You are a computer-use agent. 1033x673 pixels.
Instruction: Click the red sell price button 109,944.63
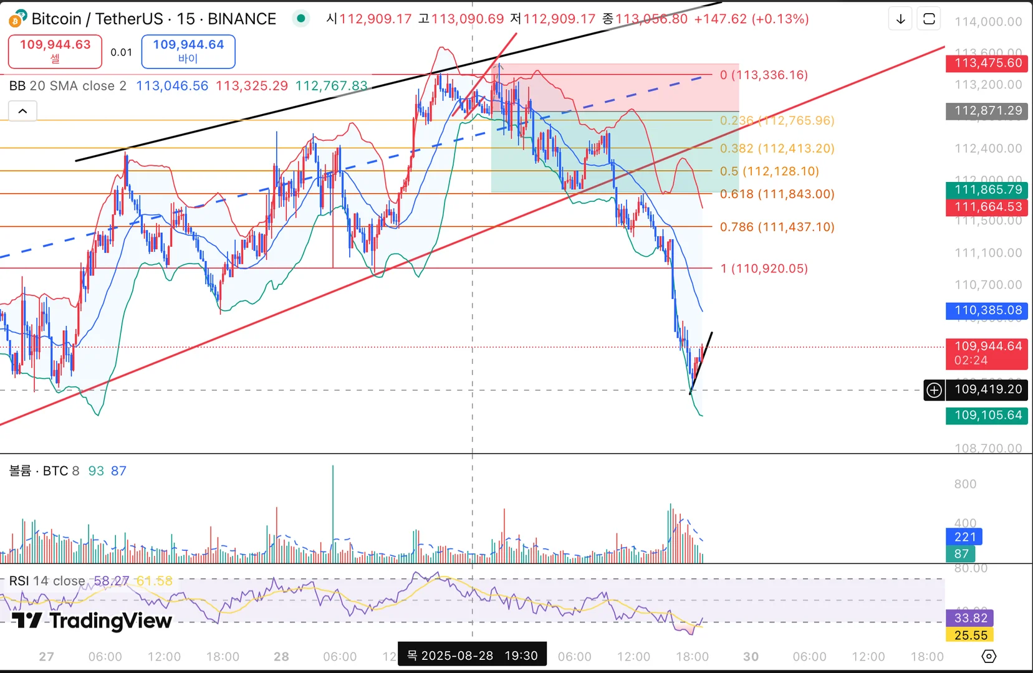tap(55, 51)
